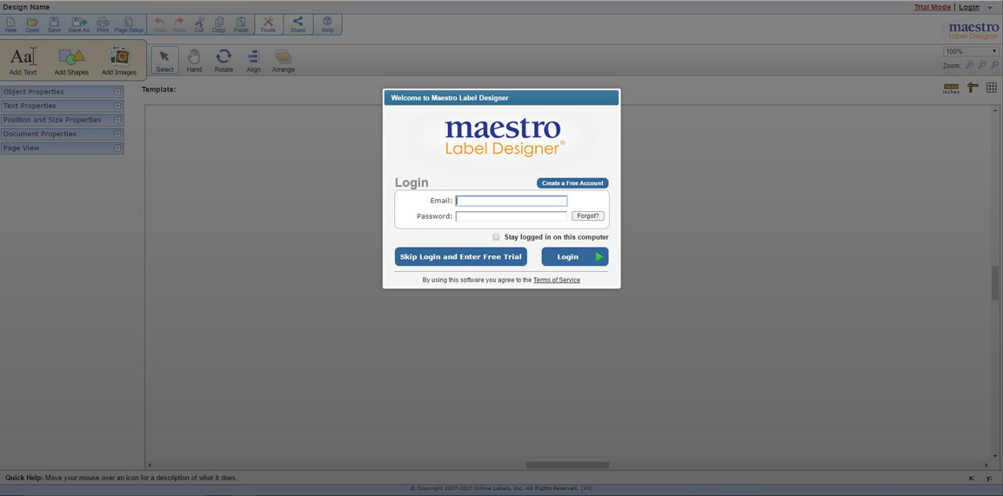Click Skip Login and Enter Free Trial
Screen dimensions: 1003x496
click(460, 256)
